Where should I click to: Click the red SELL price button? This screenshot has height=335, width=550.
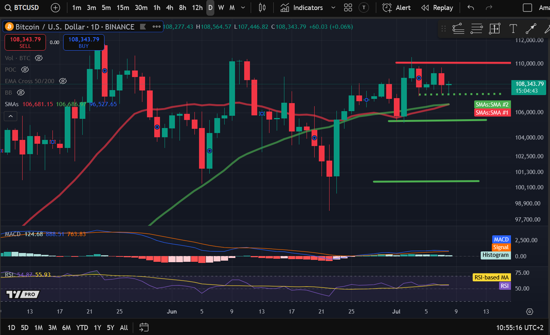(25, 42)
